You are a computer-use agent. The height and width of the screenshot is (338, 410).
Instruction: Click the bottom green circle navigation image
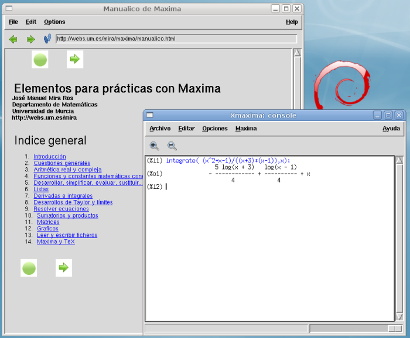click(x=29, y=268)
